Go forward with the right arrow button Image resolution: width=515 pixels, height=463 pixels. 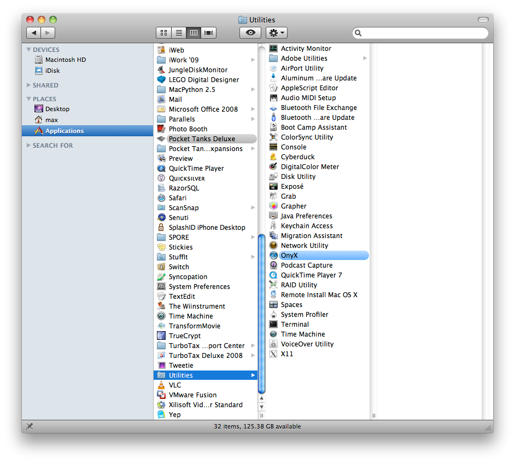click(x=48, y=33)
